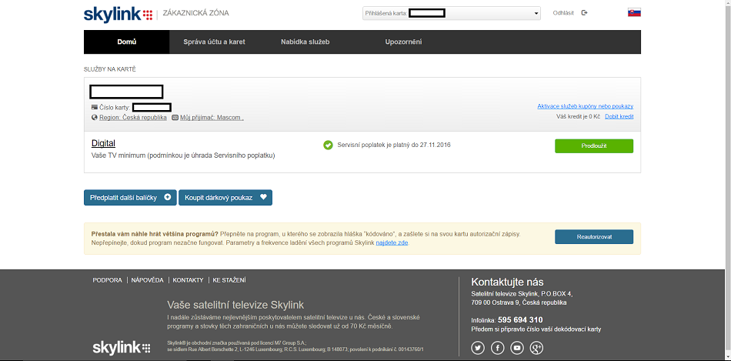The image size is (731, 361).
Task: Click the receiver icon beside Můj přijímač
Action: click(x=175, y=118)
